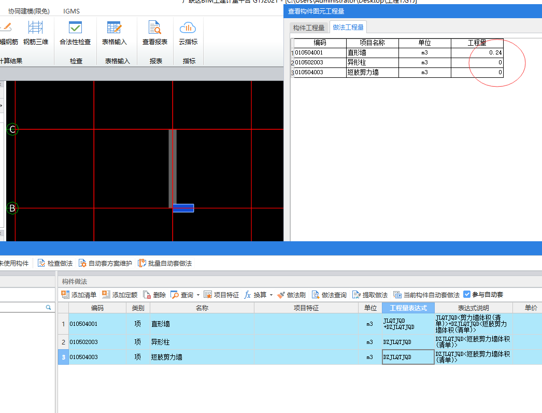This screenshot has width=542, height=413.
Task: Click 提取做法 extract method
Action: tap(370, 295)
